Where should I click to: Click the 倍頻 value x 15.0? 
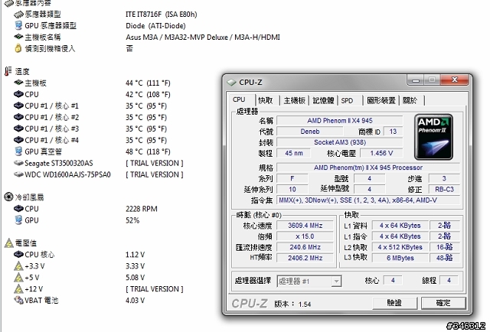305,236
